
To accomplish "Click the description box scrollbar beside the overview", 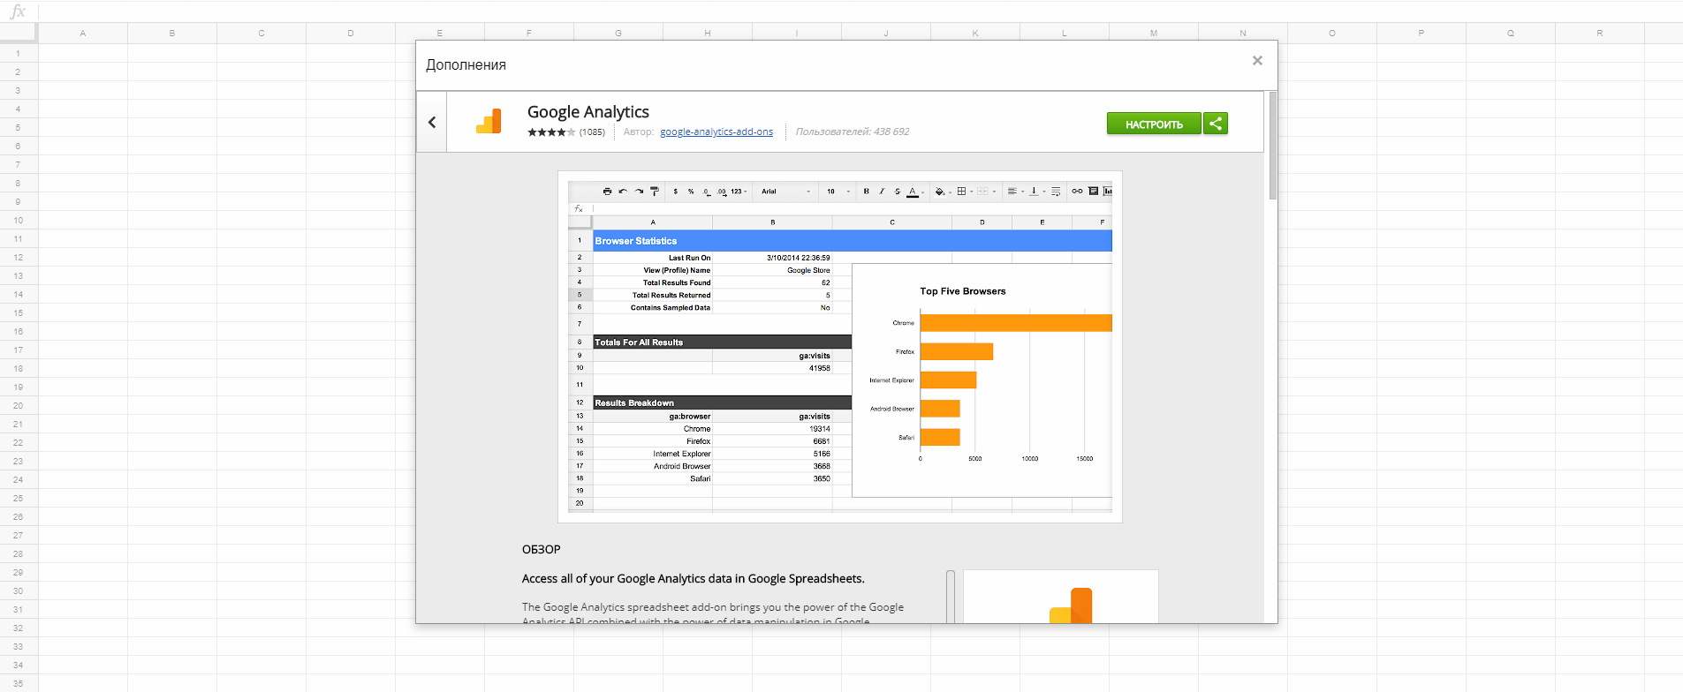I will point(951,597).
